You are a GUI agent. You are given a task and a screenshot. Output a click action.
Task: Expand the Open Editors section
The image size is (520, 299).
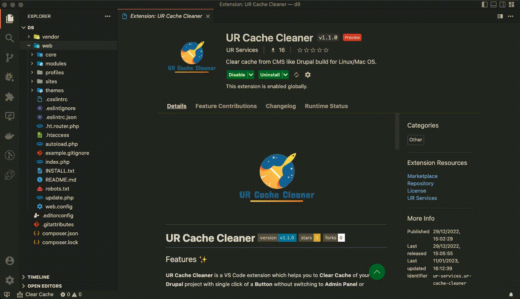click(x=68, y=286)
